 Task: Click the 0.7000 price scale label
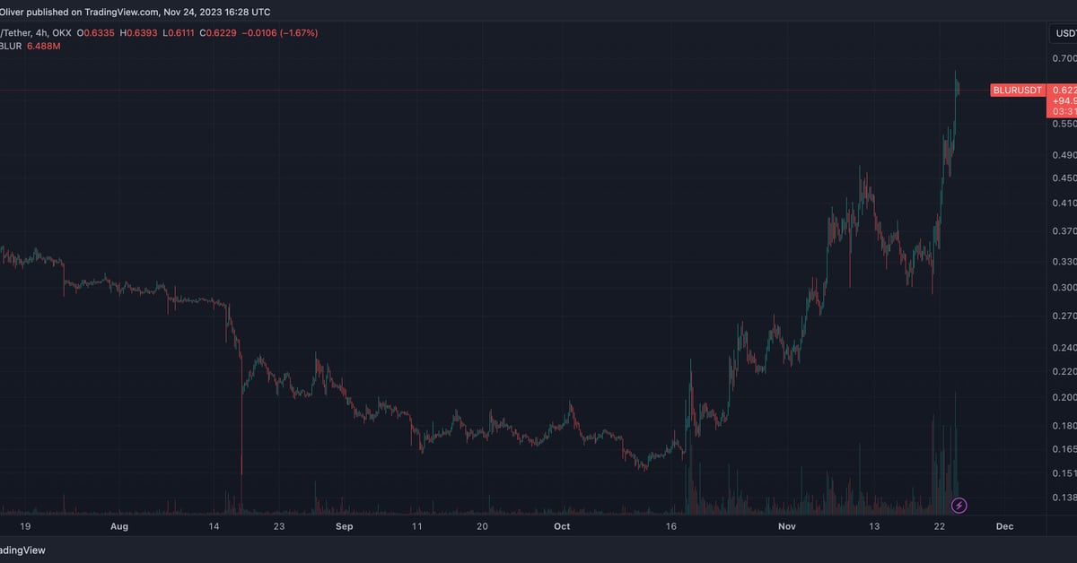[1064, 59]
